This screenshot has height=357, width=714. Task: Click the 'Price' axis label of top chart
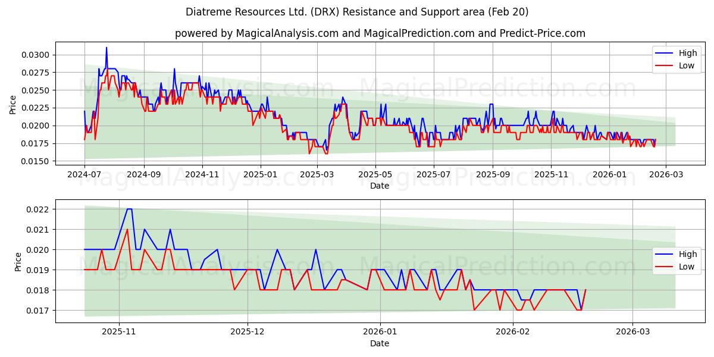[13, 105]
